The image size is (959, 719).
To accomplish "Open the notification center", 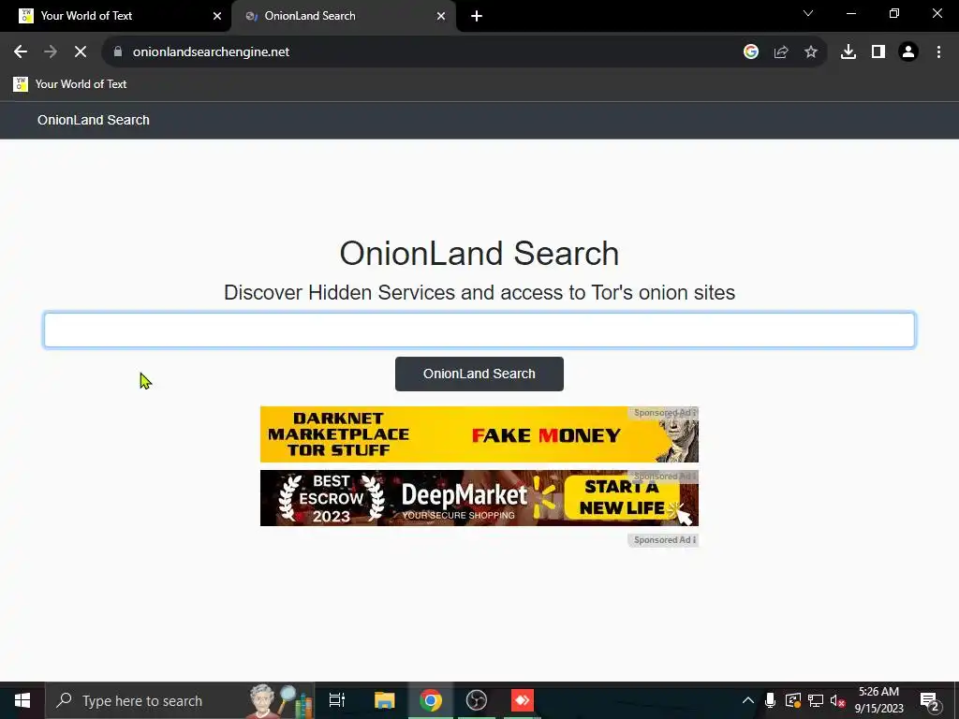I will [930, 700].
